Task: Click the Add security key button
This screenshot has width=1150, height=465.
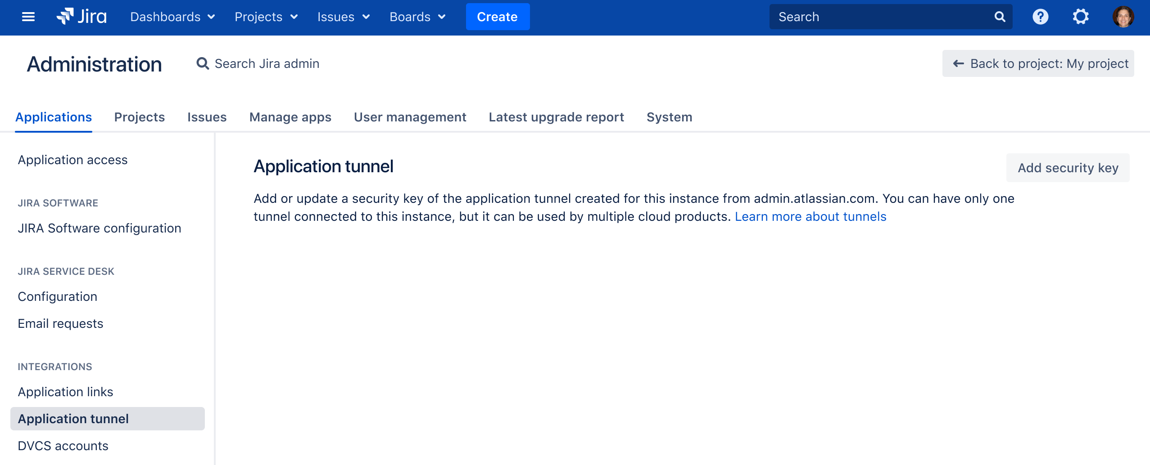Action: tap(1068, 168)
